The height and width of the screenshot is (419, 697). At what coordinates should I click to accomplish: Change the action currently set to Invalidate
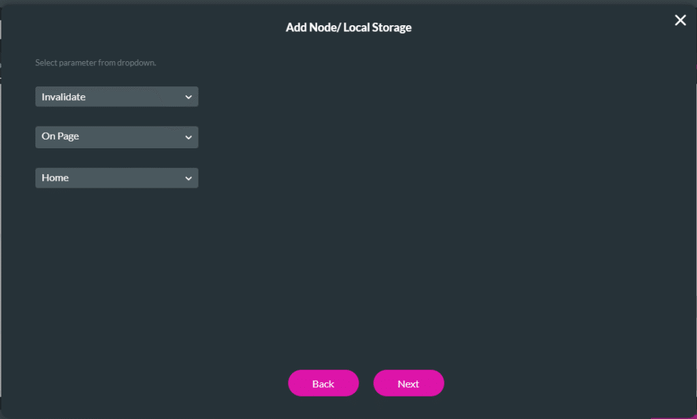coord(116,97)
